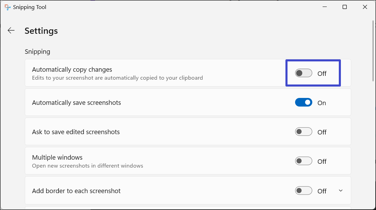
Task: Expand the Add border options chevron
Action: [x=341, y=191]
